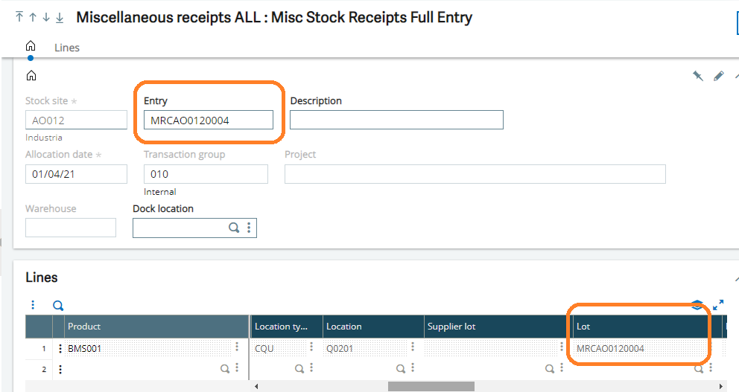739x392 pixels.
Task: Go to first record arrow icon
Action: pos(19,17)
